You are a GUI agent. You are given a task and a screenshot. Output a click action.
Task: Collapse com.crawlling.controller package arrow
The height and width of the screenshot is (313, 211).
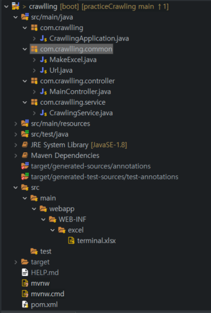click(25, 81)
